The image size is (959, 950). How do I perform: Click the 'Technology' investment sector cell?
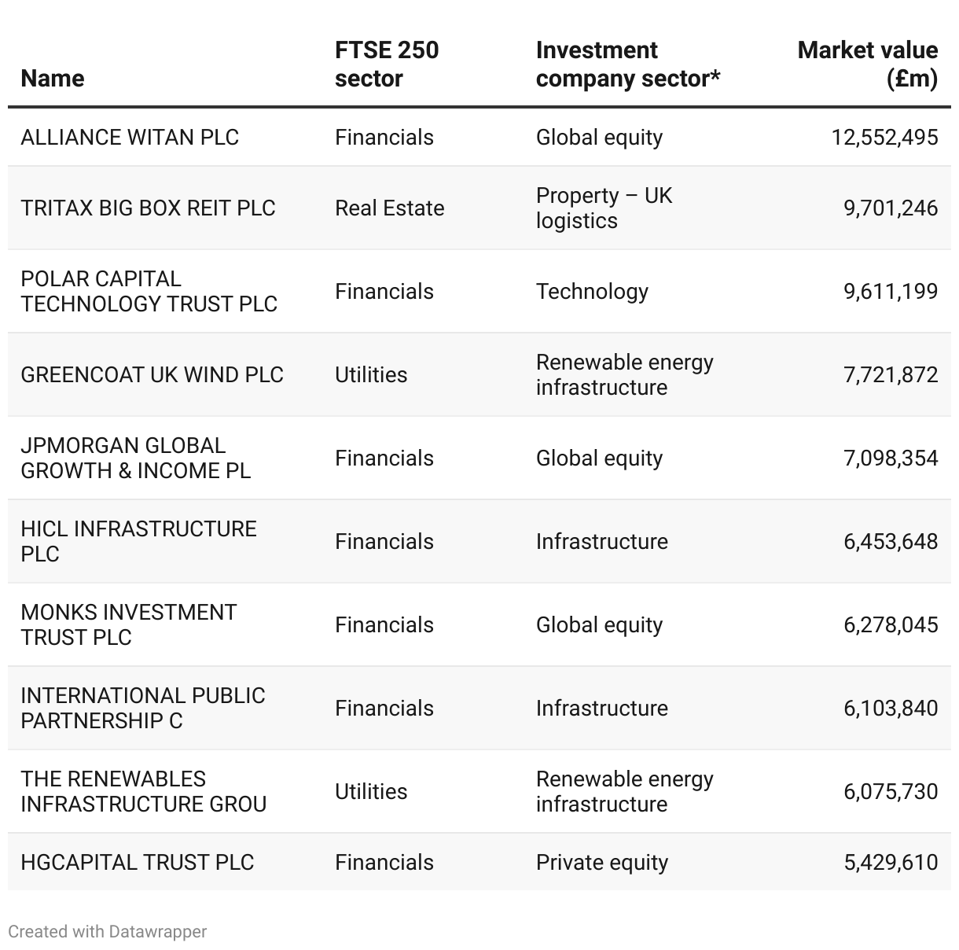[x=592, y=292]
